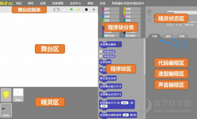
Task: Click the all-around rotation style icon
Action: 149,12
